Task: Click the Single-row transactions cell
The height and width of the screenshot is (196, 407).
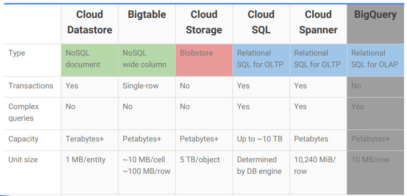Action: pyautogui.click(x=141, y=86)
